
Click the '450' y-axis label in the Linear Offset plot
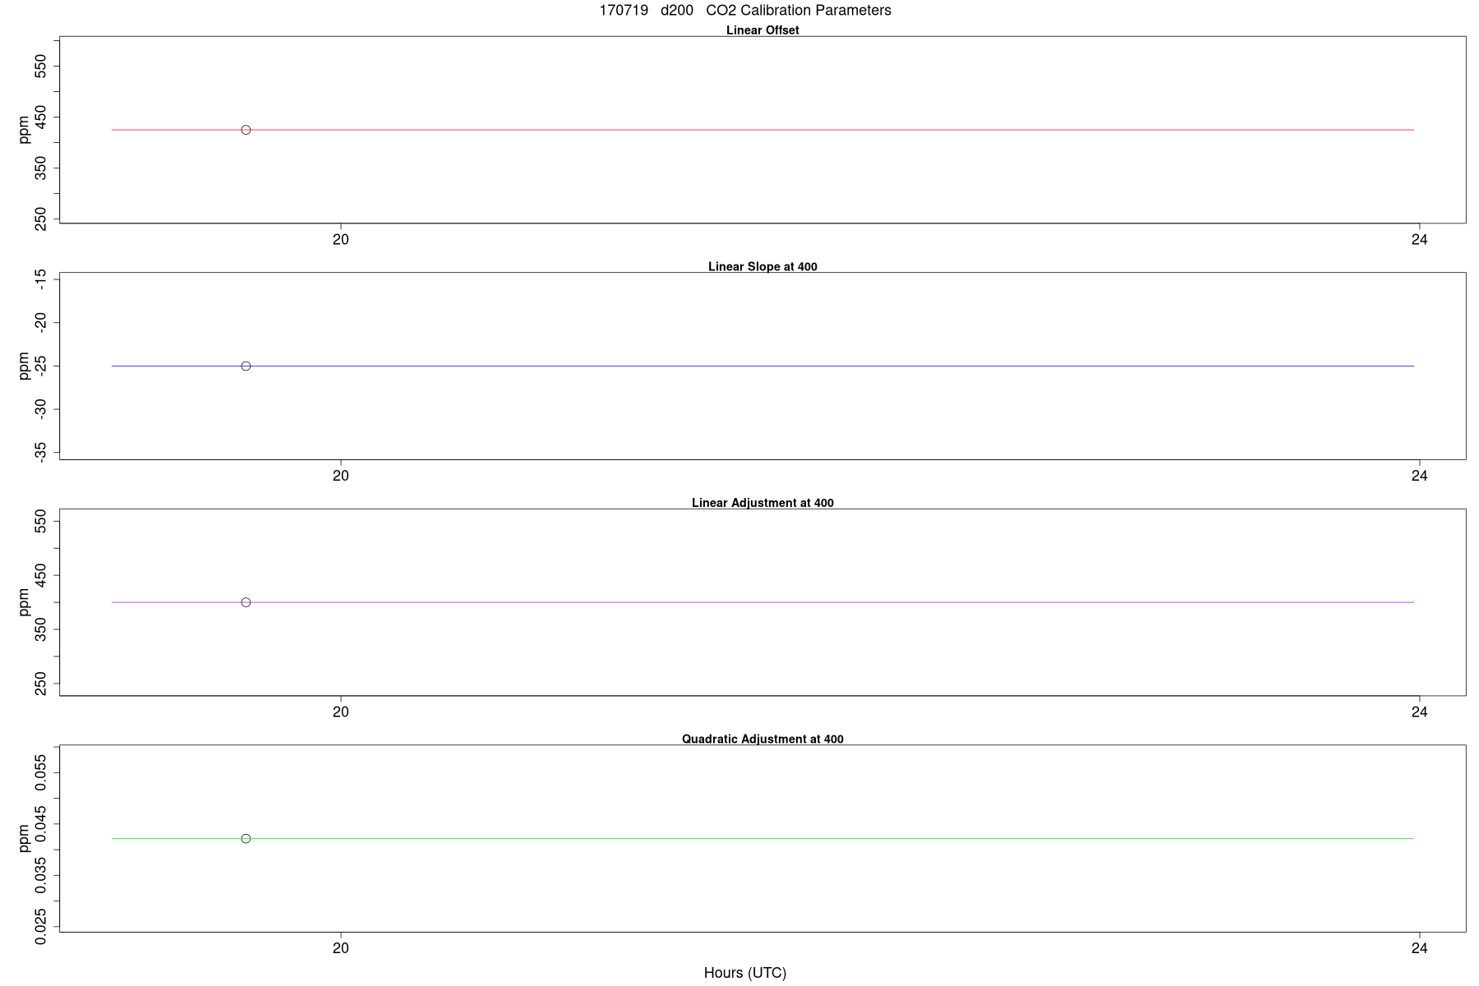[x=40, y=117]
